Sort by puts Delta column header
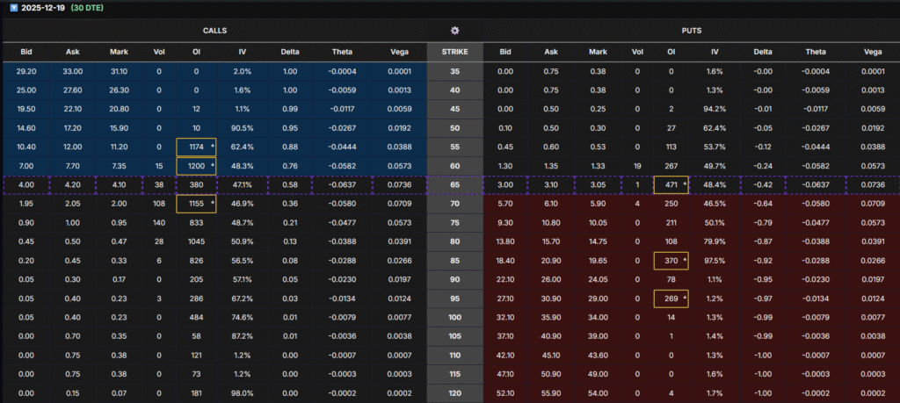900x403 pixels. [x=763, y=52]
